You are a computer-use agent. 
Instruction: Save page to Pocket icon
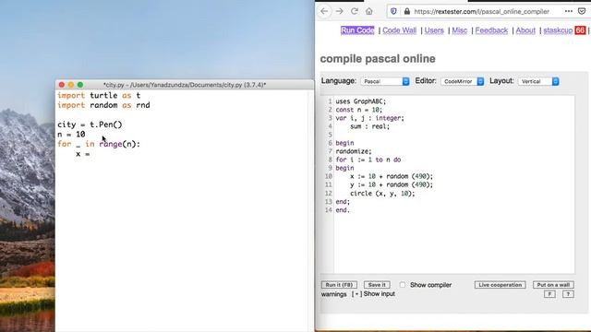pyautogui.click(x=582, y=11)
